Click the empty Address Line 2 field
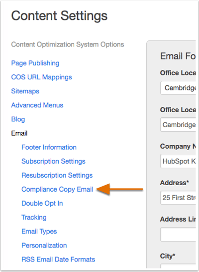The image size is (199, 272). click(178, 235)
